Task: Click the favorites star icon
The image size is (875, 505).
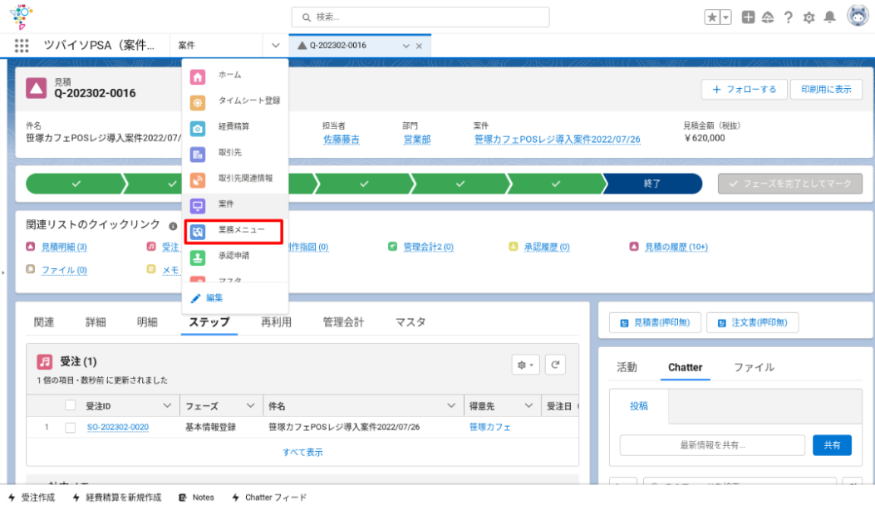Action: pyautogui.click(x=712, y=17)
